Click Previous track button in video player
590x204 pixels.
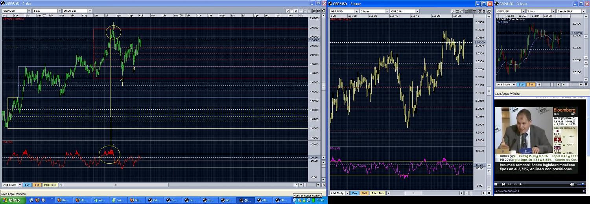coord(503,184)
